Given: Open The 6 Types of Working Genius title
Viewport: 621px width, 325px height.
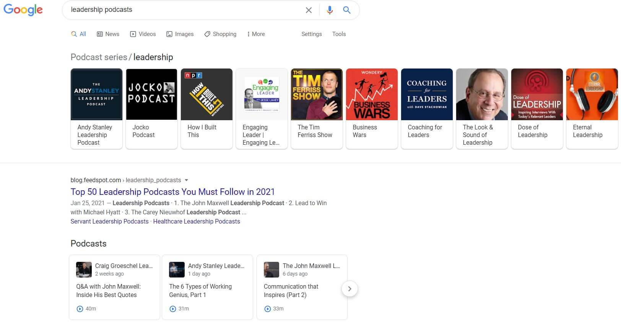Looking at the screenshot, I should [200, 291].
